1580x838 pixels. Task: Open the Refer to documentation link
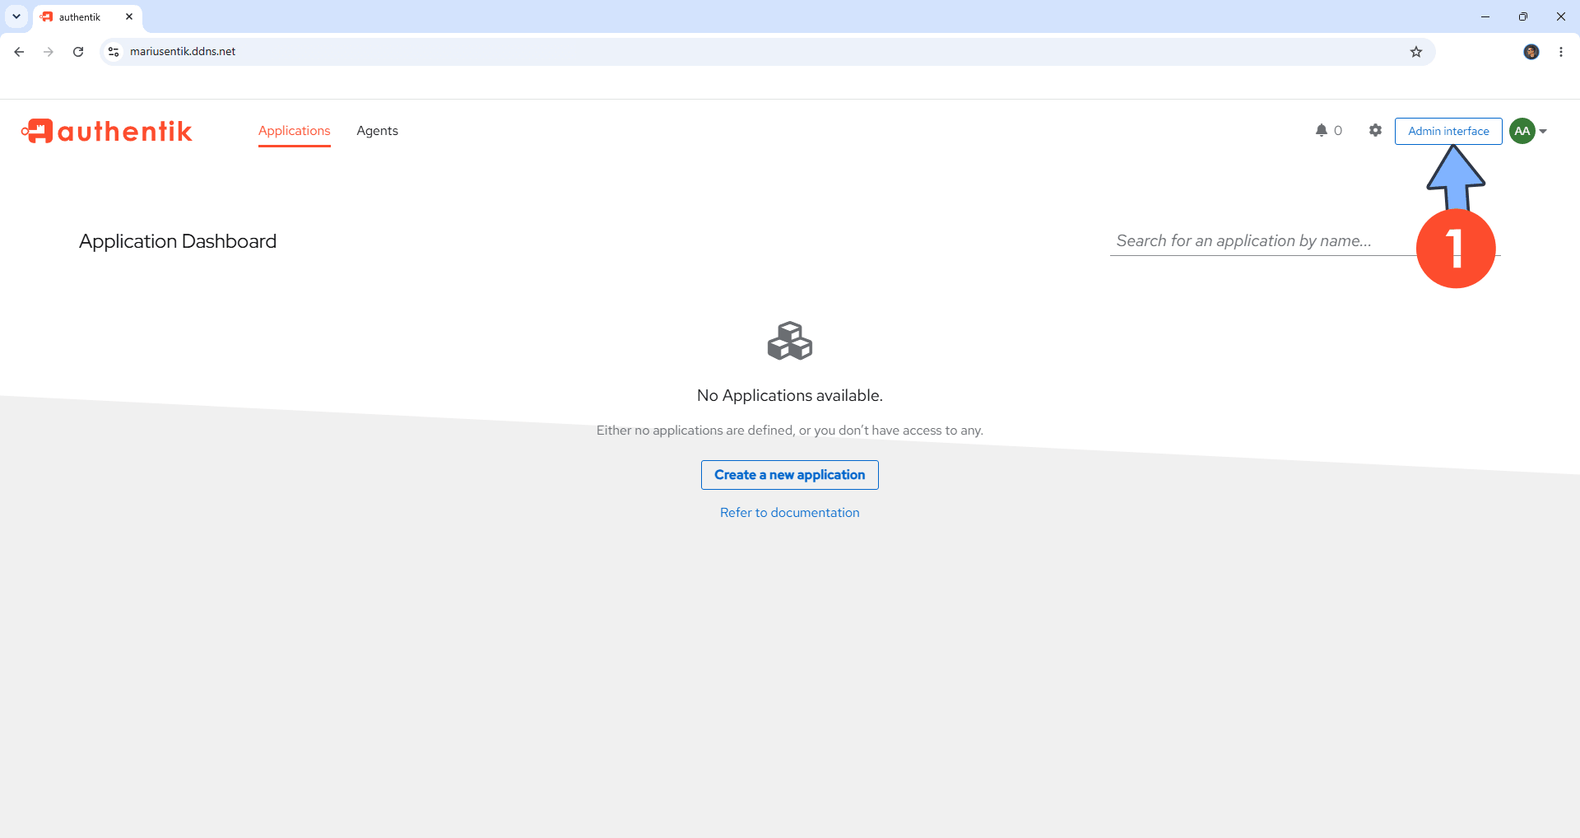point(789,512)
